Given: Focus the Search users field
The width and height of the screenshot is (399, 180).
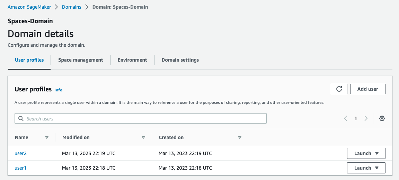Looking at the screenshot, I should pos(141,118).
